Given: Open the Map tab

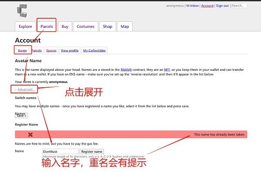Looking at the screenshot, I should 125,26.
